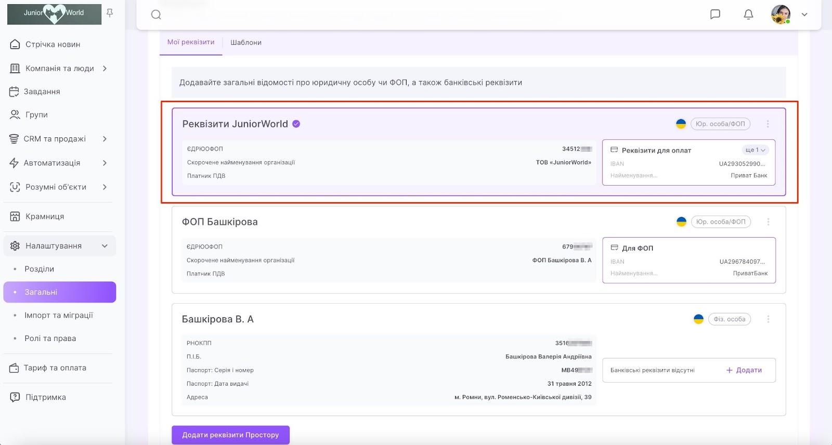The width and height of the screenshot is (832, 445).
Task: Switch to the Шаблони tab
Action: pyautogui.click(x=246, y=43)
